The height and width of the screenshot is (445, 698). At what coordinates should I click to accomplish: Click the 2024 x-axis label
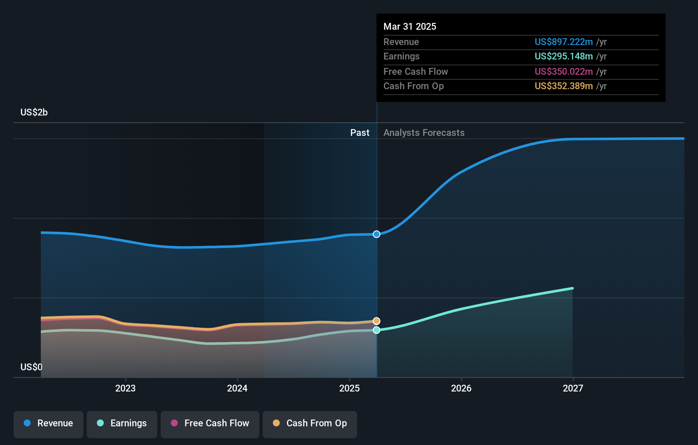[237, 388]
